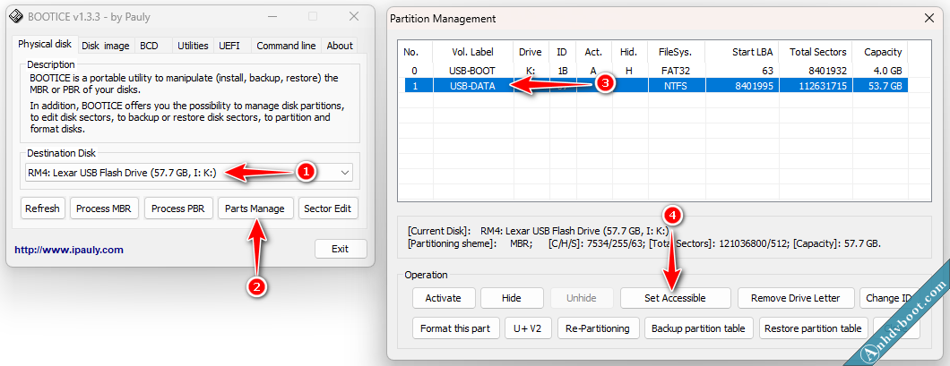Open the Sector Edit tool
Image resolution: width=950 pixels, height=366 pixels.
[329, 209]
